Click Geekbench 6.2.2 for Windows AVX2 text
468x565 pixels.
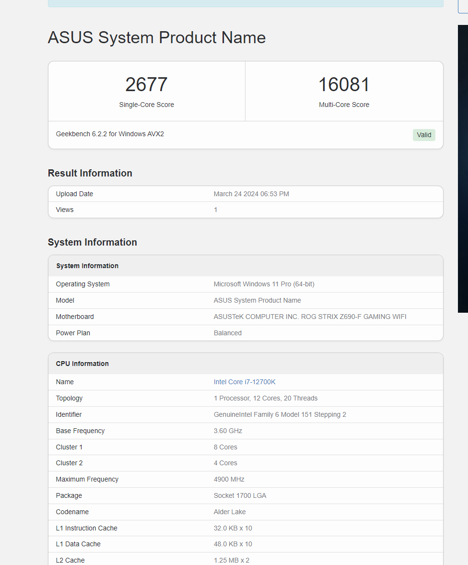110,134
